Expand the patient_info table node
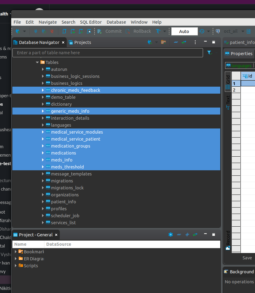Screen dimensions: 255x293 point(43,201)
